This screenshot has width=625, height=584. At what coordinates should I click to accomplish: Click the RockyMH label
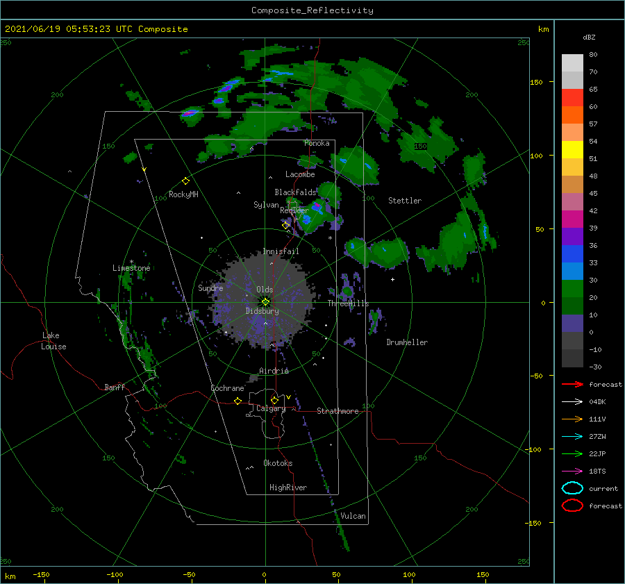[x=183, y=194]
